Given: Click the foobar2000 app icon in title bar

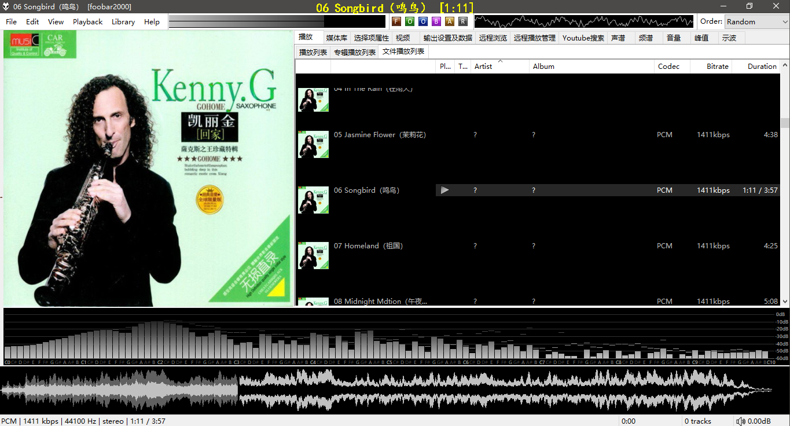Looking at the screenshot, I should tap(6, 6).
